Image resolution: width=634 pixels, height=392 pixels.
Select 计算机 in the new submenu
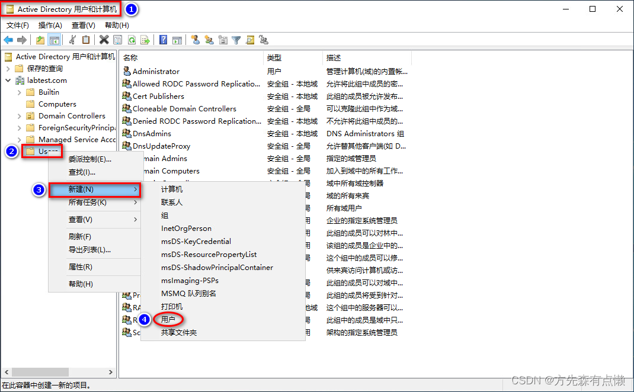172,189
